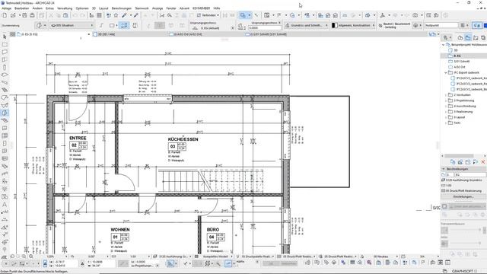This screenshot has height=274, width=487.
Task: Create a new file with the New icon
Action: pos(5,15)
